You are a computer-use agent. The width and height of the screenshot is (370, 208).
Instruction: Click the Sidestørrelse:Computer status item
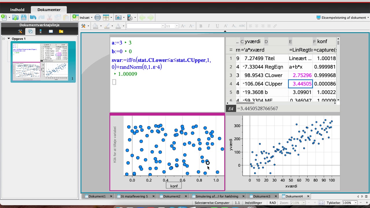[212, 203]
